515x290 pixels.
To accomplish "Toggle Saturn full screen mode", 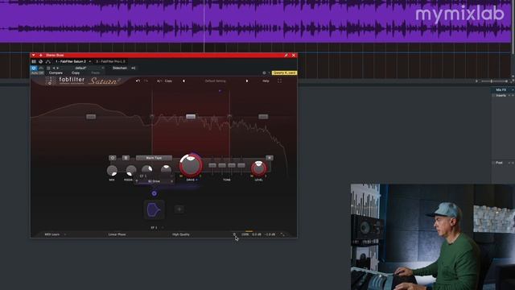I will 279,81.
